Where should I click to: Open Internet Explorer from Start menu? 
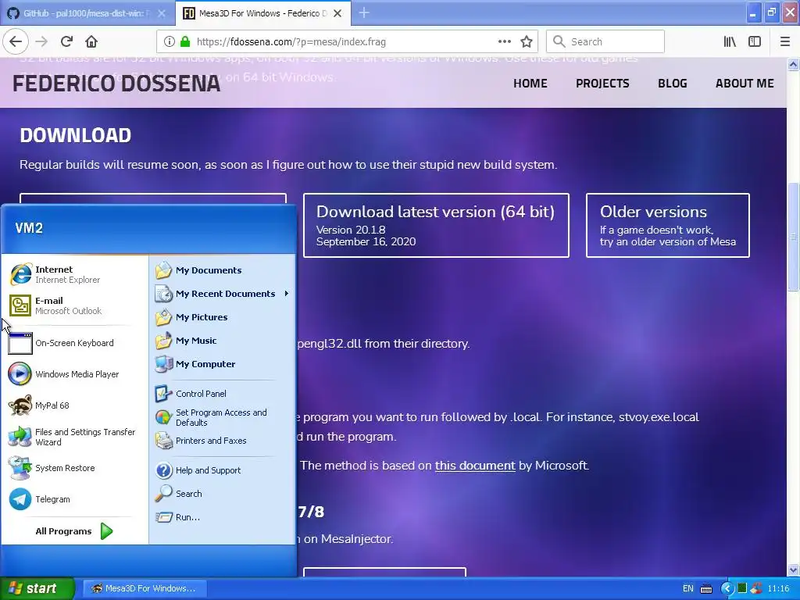[x=74, y=274]
